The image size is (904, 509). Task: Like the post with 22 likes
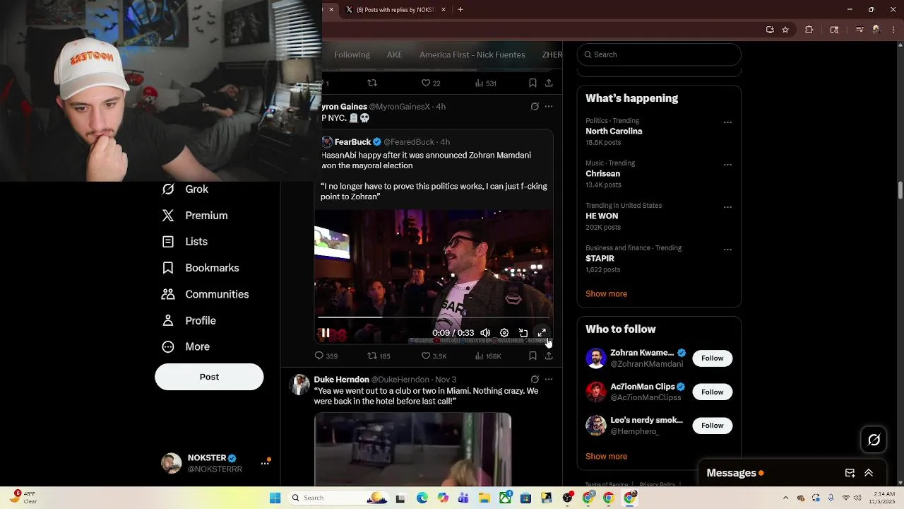point(431,83)
